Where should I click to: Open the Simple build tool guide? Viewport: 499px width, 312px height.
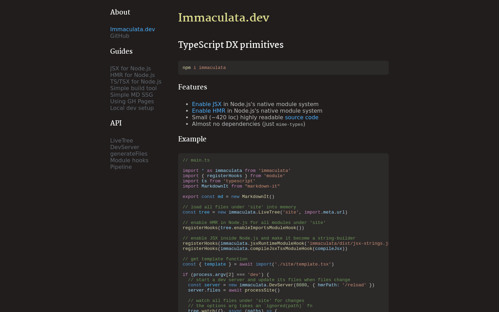coord(133,88)
